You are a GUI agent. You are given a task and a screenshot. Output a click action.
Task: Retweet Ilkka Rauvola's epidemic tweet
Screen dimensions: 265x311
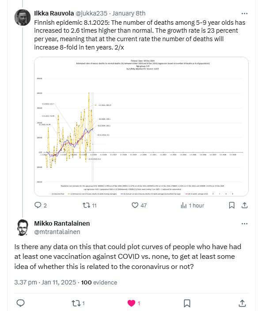tap(87, 205)
